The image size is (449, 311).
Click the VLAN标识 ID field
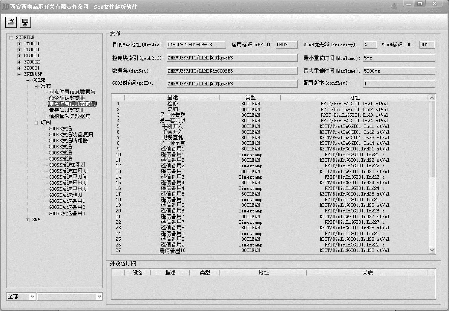(427, 45)
